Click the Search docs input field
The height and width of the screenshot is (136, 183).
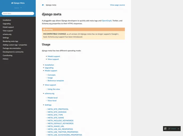(18, 14)
